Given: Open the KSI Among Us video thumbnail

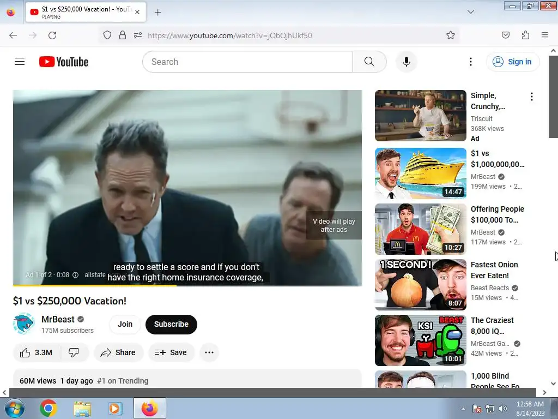Looking at the screenshot, I should coord(420,340).
